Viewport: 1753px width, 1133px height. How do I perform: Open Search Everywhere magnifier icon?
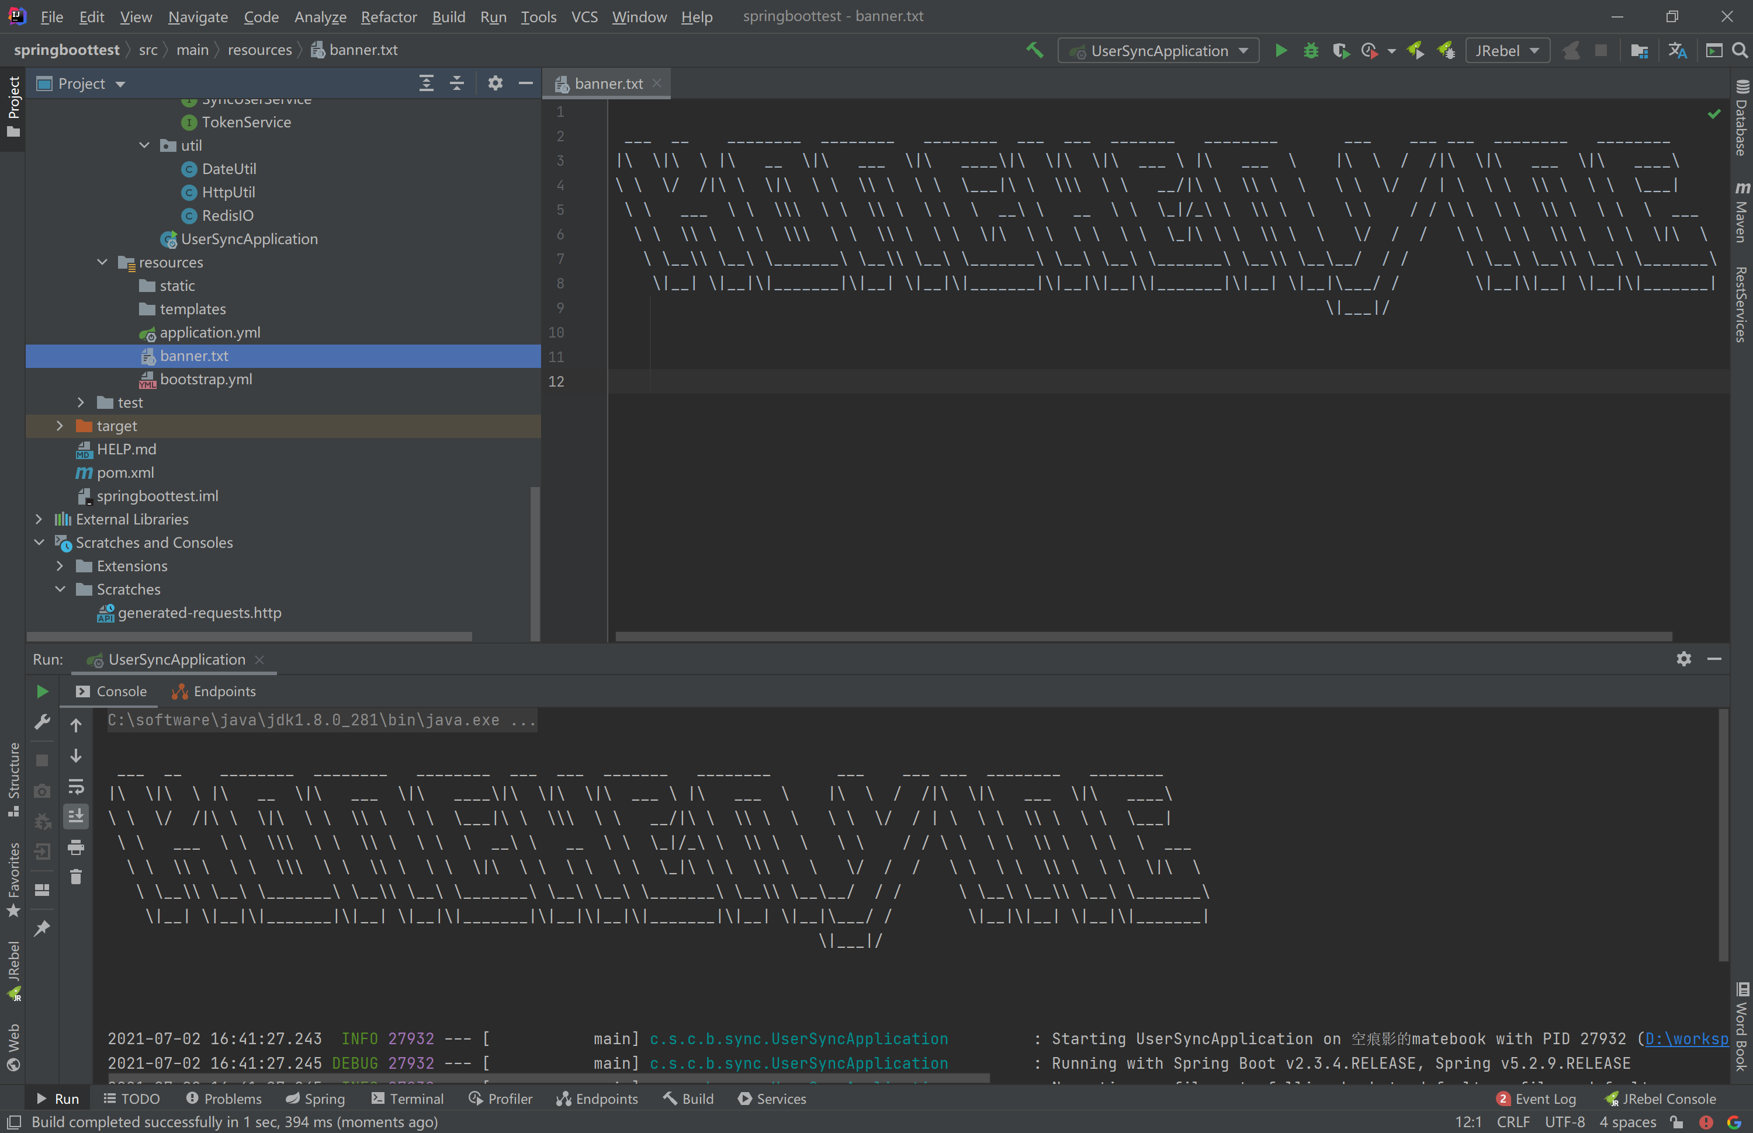(x=1740, y=50)
